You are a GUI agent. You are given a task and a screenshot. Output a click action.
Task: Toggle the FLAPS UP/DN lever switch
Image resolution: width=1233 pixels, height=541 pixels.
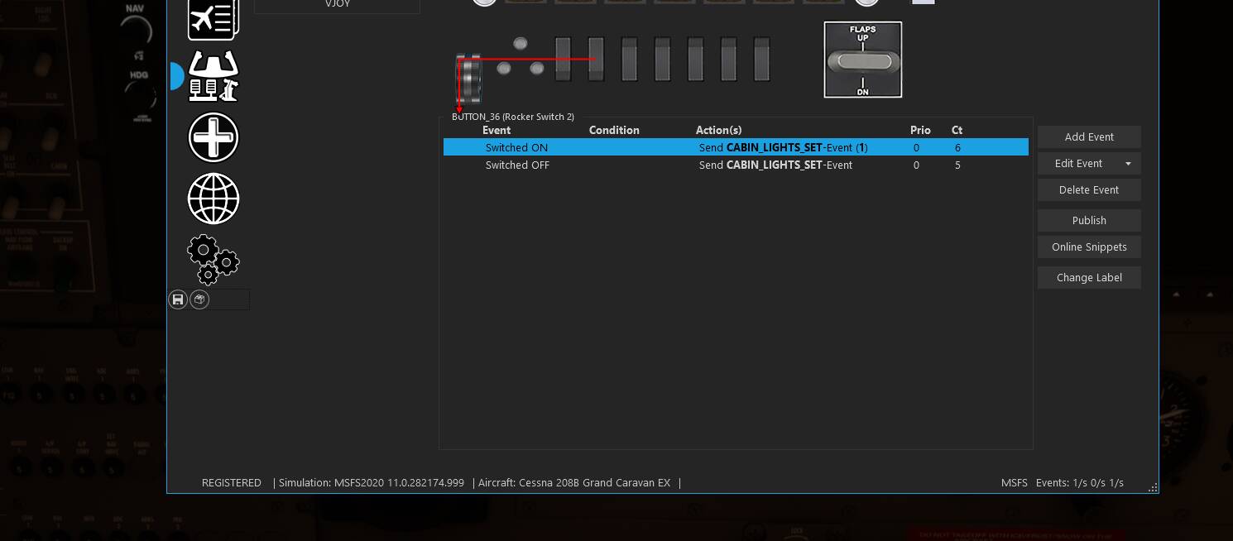point(862,60)
